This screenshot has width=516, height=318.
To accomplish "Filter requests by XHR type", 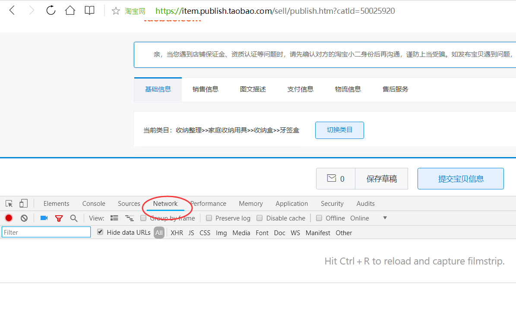I will click(x=177, y=233).
